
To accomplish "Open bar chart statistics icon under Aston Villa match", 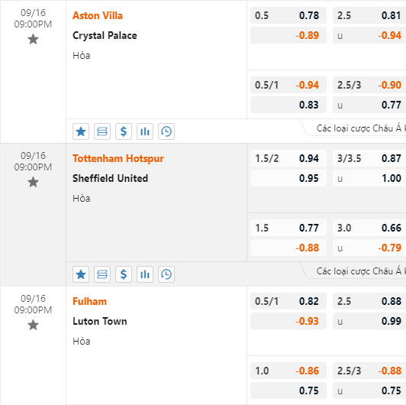I will point(145,131).
